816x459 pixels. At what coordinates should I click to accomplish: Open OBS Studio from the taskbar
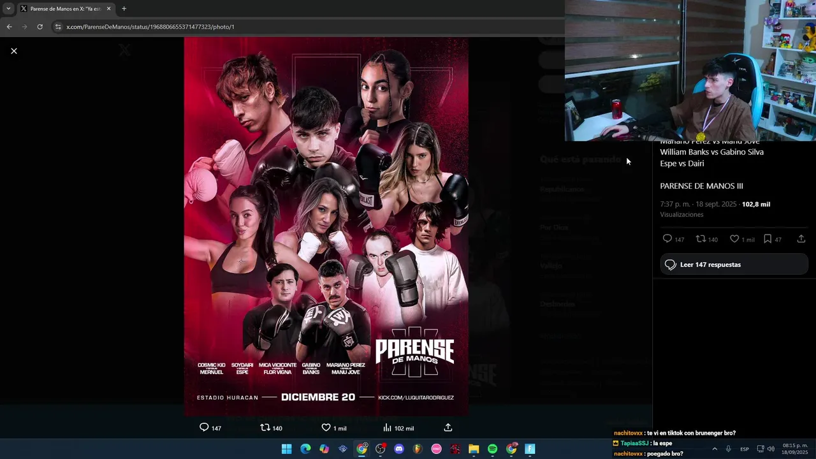coord(381,449)
